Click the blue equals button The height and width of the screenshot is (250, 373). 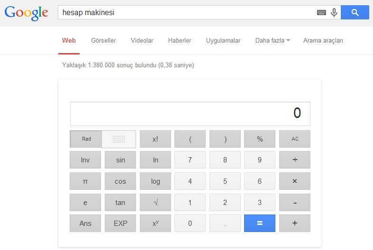pyautogui.click(x=260, y=223)
